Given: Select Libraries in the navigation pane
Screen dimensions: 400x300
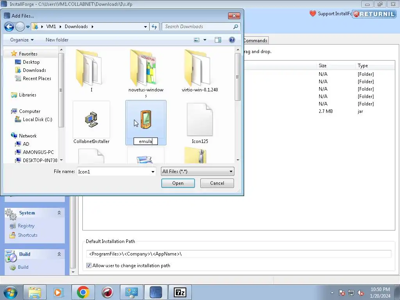Looking at the screenshot, I should click(28, 95).
